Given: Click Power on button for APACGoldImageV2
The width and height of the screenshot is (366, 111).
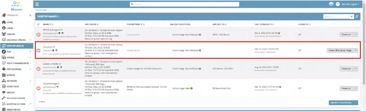Looking at the screenshot, I should (x=346, y=34).
